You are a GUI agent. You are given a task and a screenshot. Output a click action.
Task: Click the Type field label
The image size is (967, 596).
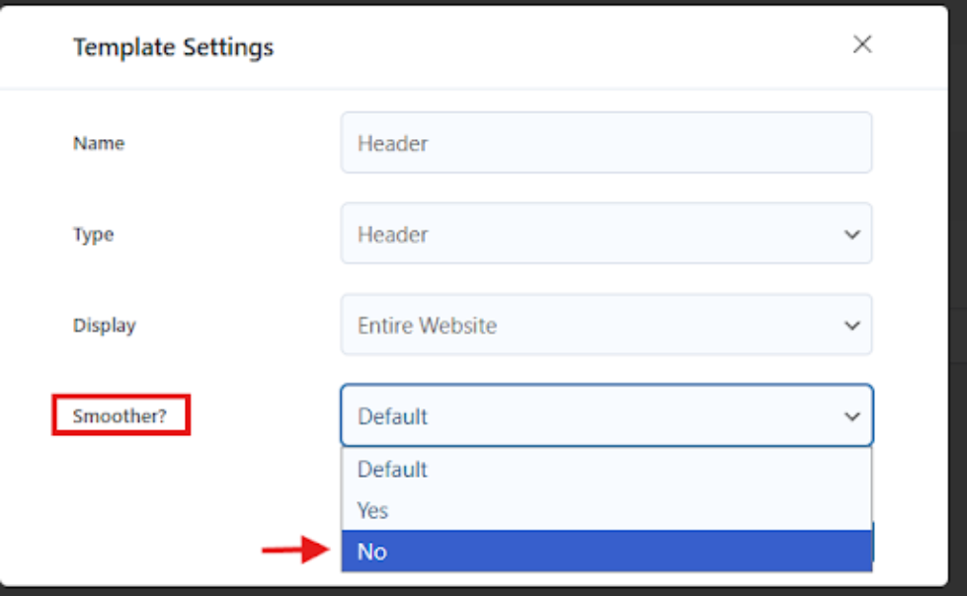click(93, 235)
